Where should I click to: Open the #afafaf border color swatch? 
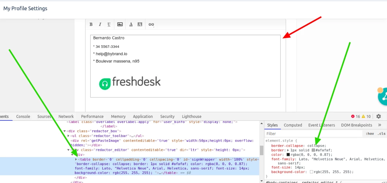point(313,150)
